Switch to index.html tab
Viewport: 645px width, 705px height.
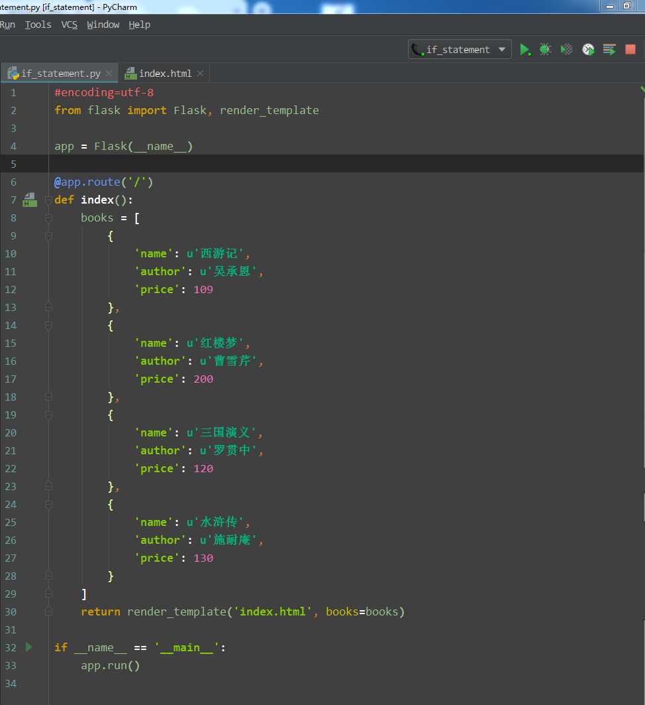[x=165, y=74]
